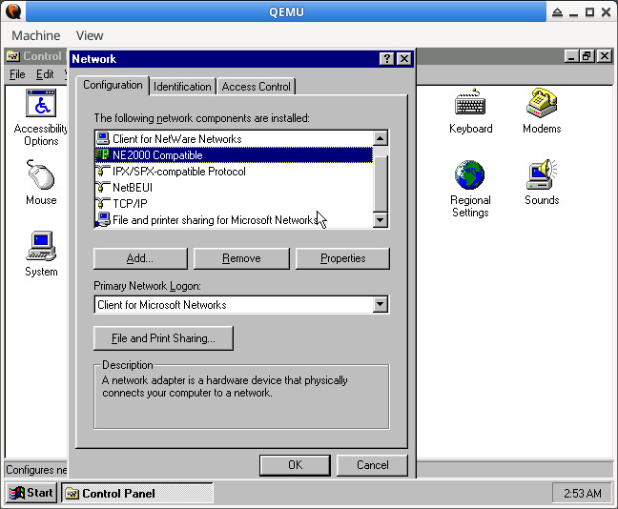Click the Control Panel window title icon
Image resolution: width=618 pixels, height=509 pixels.
[13, 56]
